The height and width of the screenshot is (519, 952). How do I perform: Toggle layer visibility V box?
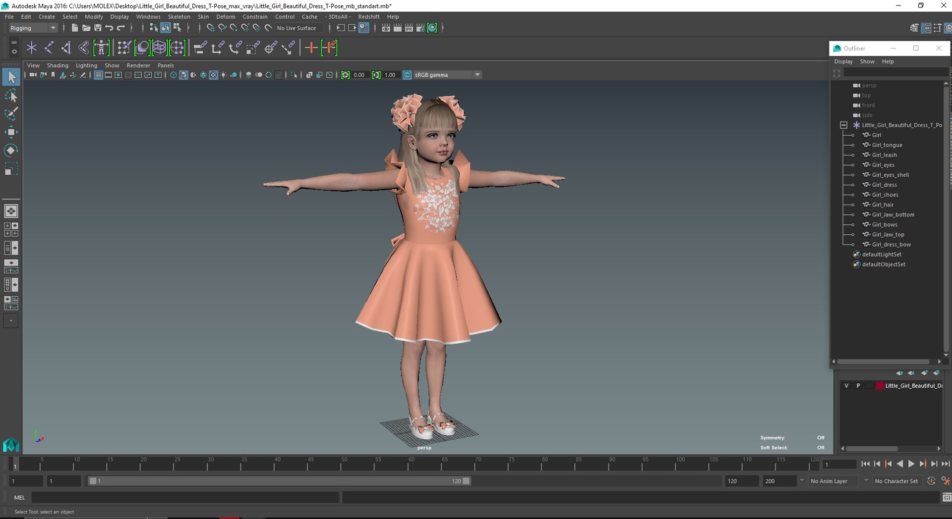(846, 386)
